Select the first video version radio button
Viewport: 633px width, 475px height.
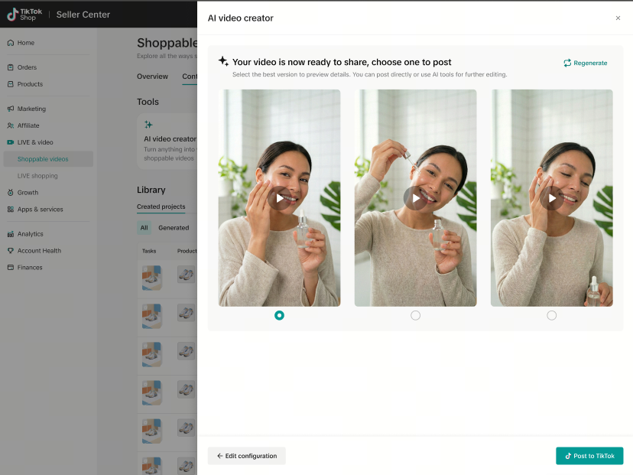279,315
